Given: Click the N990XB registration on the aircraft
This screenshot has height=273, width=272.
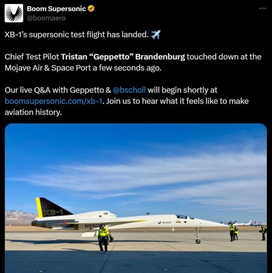Looking at the screenshot, I should [95, 226].
